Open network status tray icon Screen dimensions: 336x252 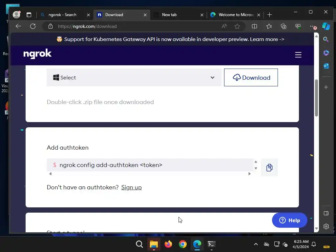coord(277,244)
